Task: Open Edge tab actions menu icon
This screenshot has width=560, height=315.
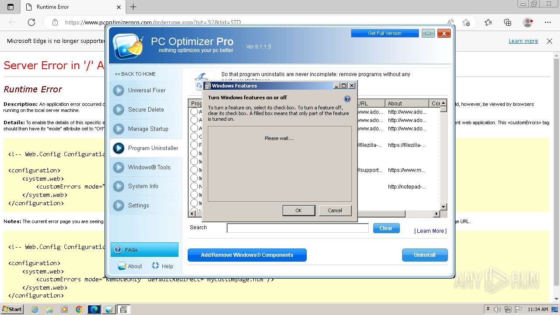Action: [x=10, y=7]
